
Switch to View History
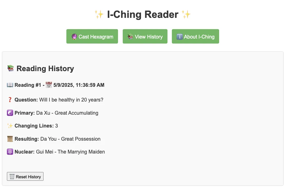[x=145, y=36]
